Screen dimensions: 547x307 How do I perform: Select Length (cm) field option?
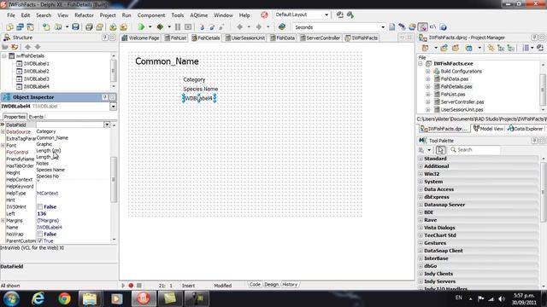tap(49, 150)
